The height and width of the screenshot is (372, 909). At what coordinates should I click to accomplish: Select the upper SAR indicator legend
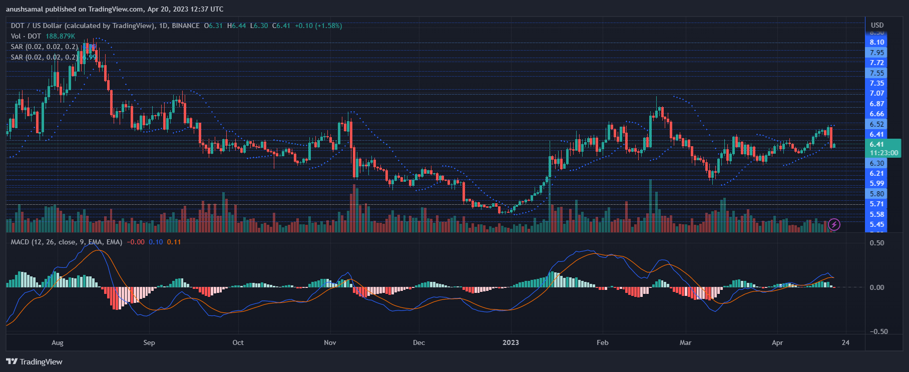coord(44,47)
